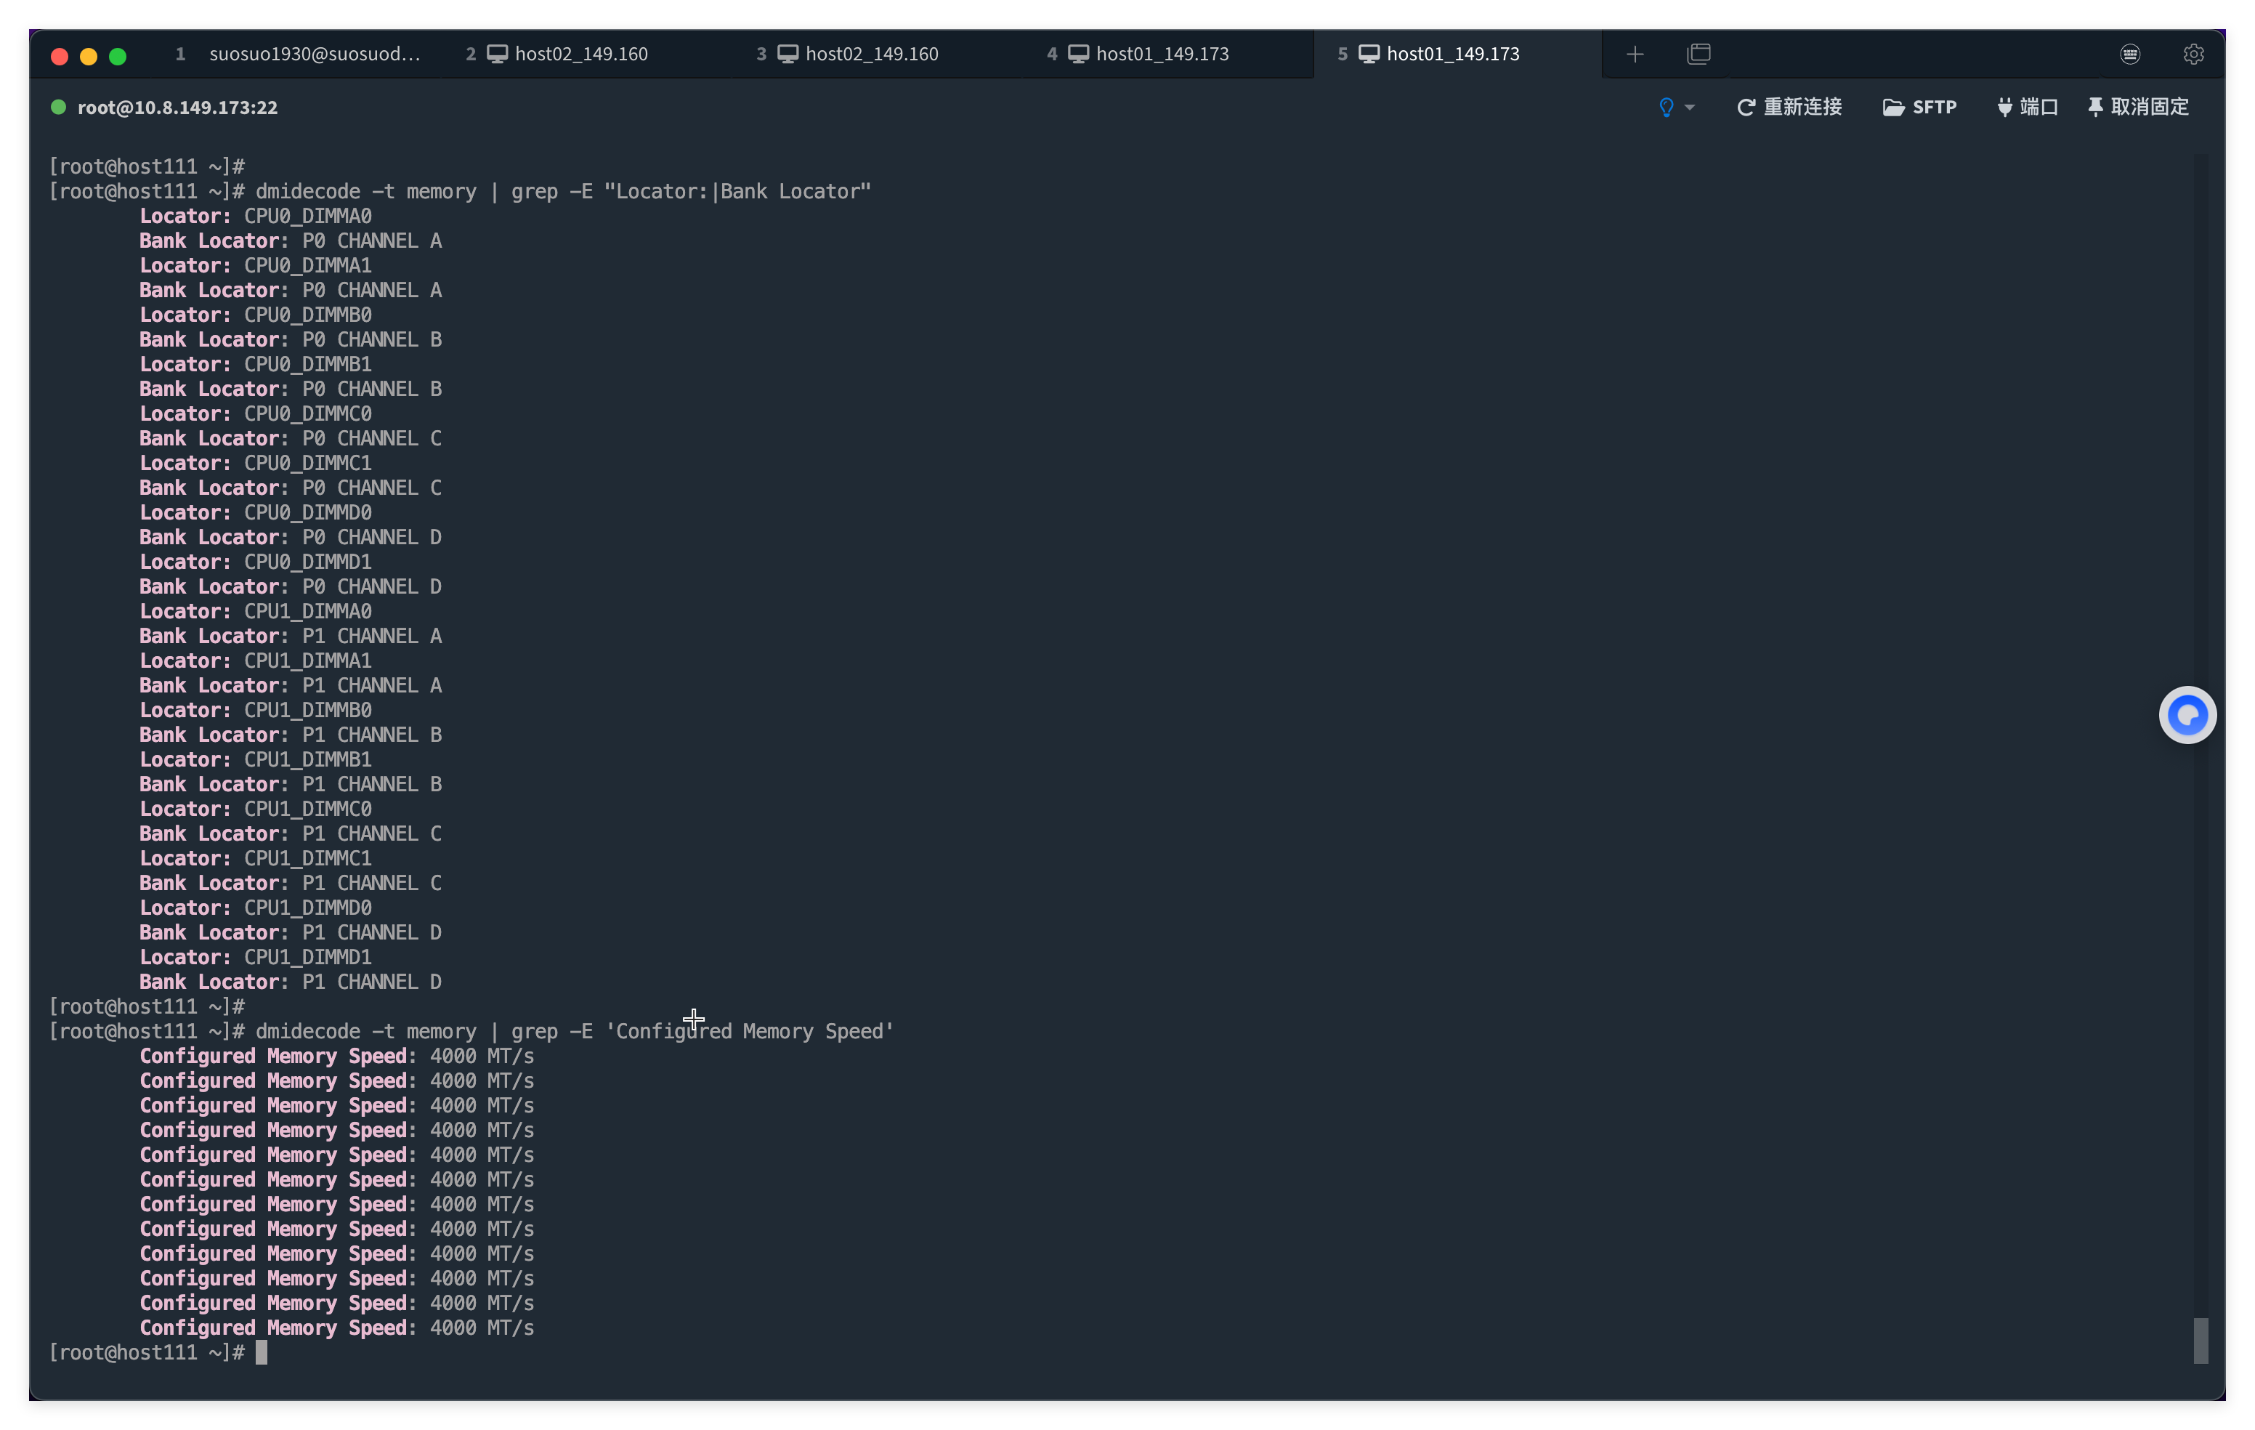
Task: Toggle 取消固定 unpin button
Action: pyautogui.click(x=2139, y=108)
